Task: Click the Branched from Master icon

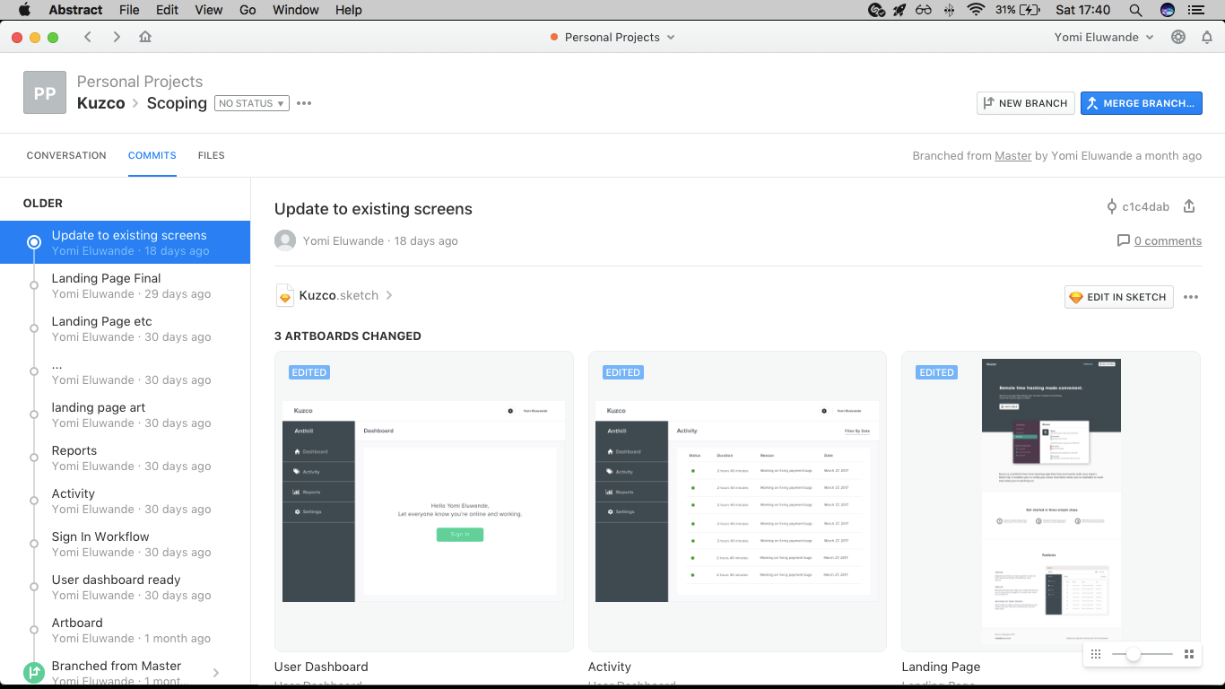Action: click(34, 672)
